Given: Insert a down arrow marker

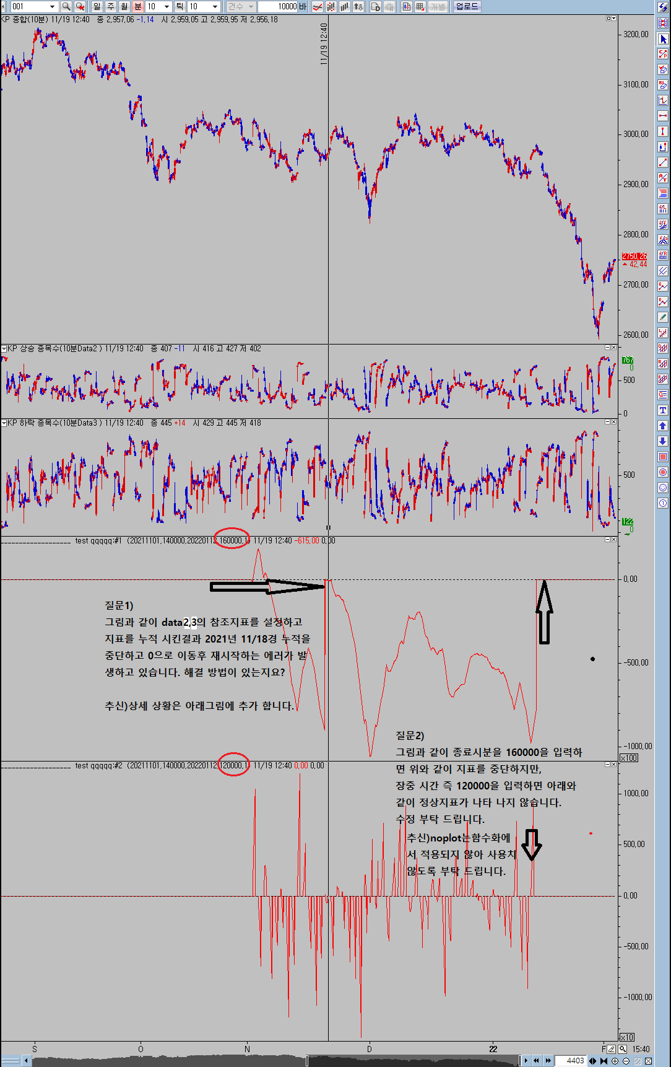Looking at the screenshot, I should point(663,441).
